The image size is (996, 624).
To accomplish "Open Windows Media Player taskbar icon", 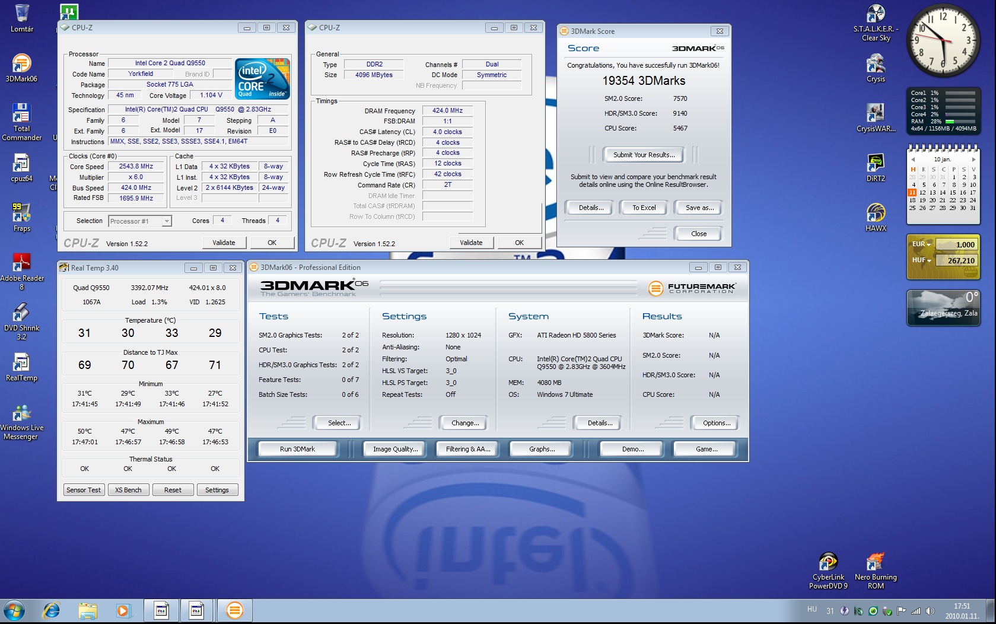I will pos(123,610).
